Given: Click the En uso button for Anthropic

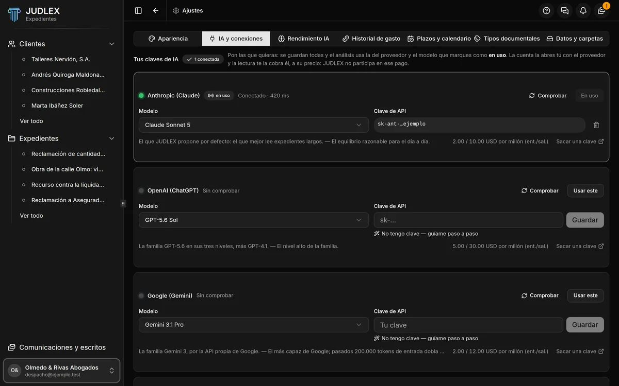Looking at the screenshot, I should click(590, 96).
